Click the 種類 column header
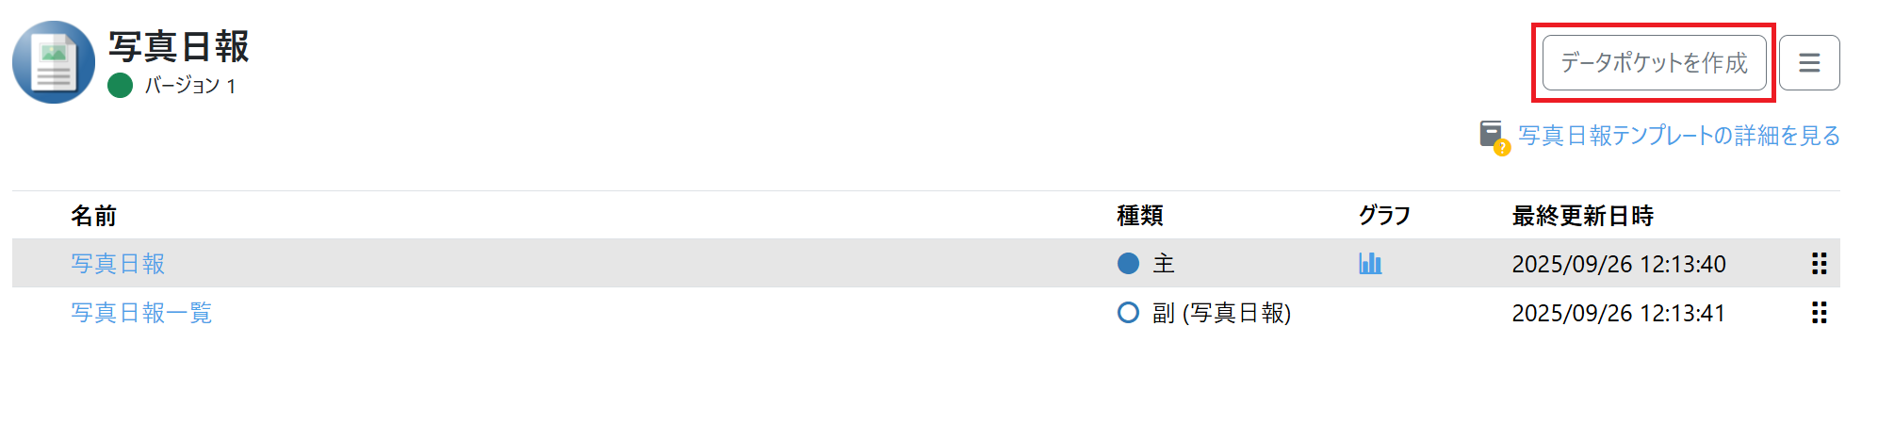1878x441 pixels. tap(1139, 216)
